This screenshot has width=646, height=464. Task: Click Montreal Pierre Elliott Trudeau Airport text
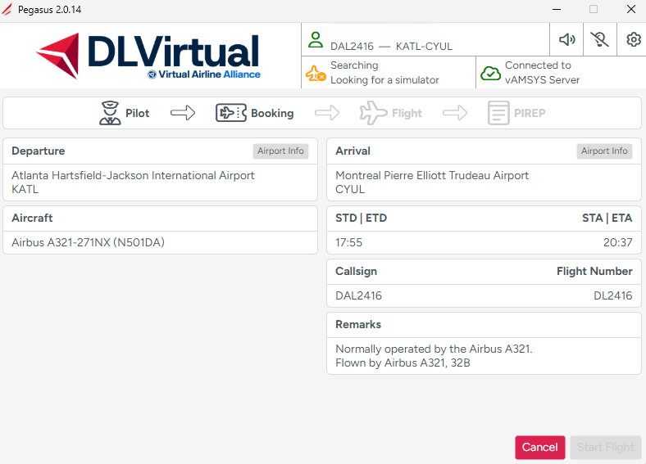[432, 176]
